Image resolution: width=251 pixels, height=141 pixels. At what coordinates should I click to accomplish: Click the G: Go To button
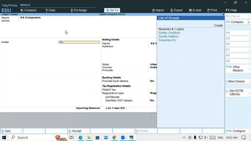click(x=112, y=10)
